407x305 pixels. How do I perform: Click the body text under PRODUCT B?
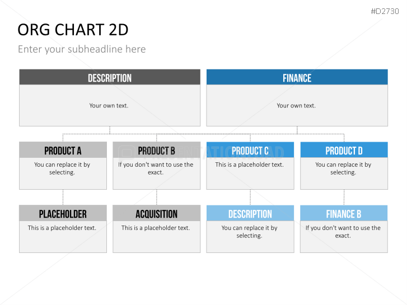156,168
